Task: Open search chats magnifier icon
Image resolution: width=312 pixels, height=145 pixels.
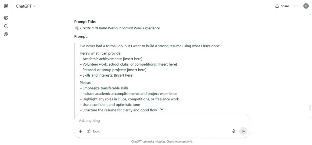Action: pyautogui.click(x=6, y=26)
